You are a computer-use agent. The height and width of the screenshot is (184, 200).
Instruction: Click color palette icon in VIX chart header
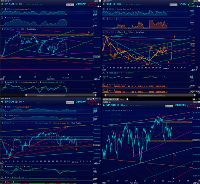198,6
